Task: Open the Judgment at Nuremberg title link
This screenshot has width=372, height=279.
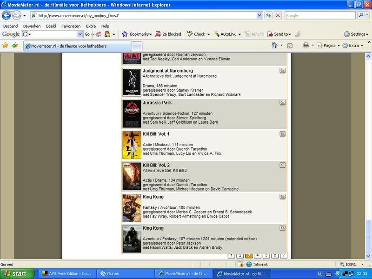Action: [x=167, y=71]
